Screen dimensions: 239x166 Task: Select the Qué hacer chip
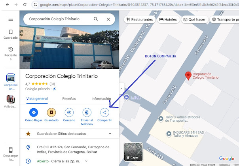coord(195,19)
